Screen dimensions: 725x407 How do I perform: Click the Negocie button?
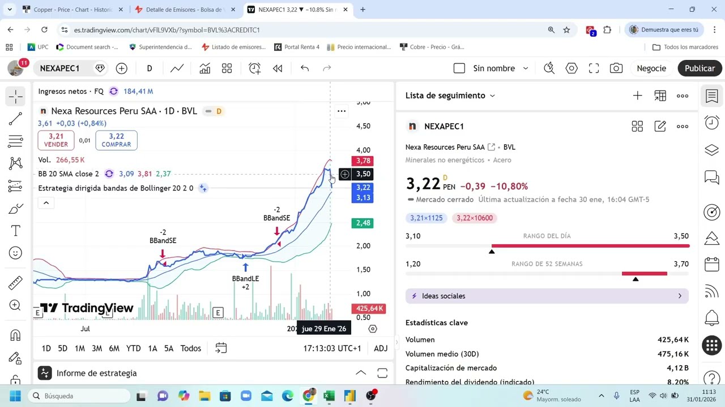pos(651,68)
